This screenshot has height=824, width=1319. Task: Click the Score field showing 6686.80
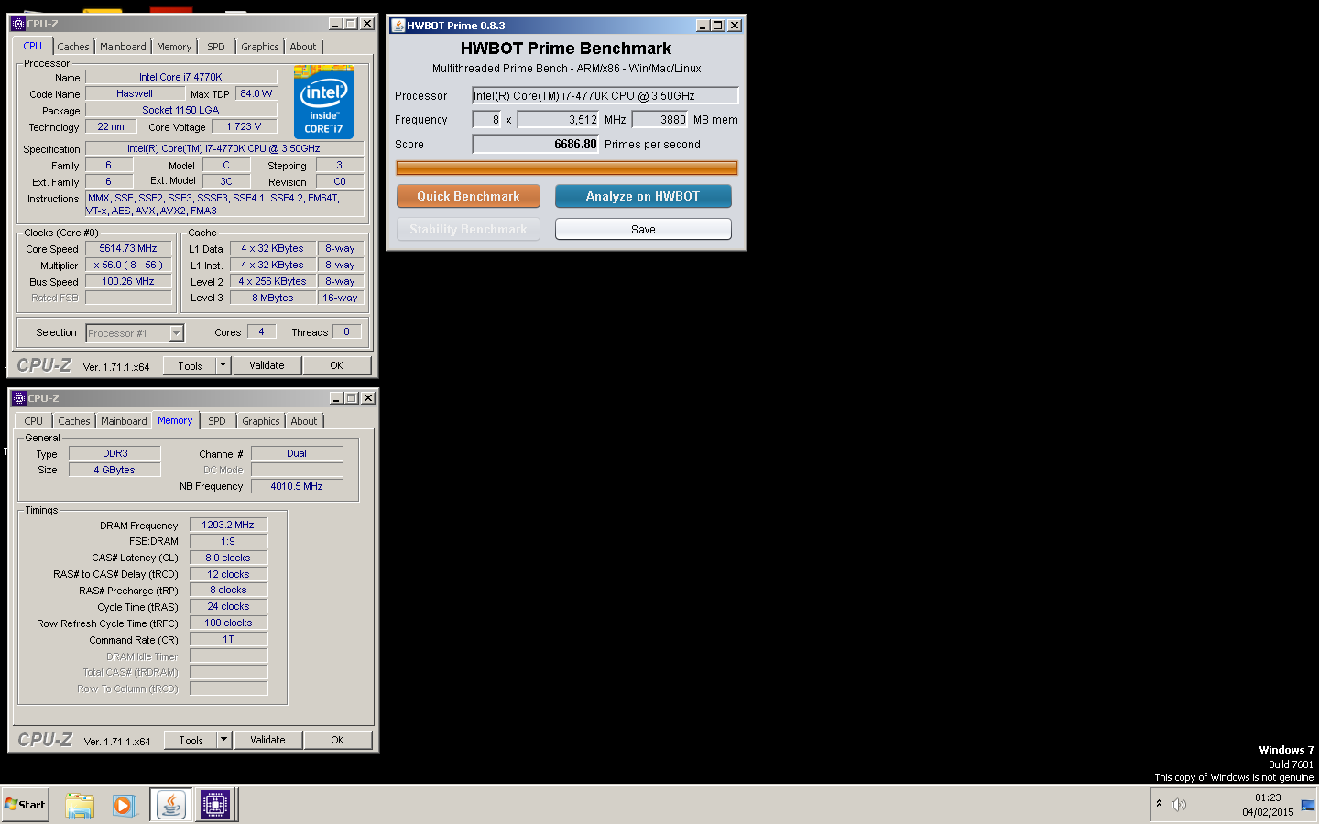click(x=536, y=144)
